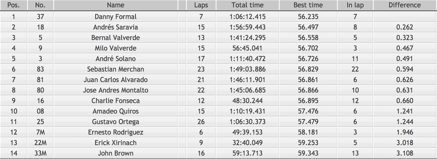Click John Brown's difference value 3.108
Screen dimensions: 437x159
click(405, 153)
